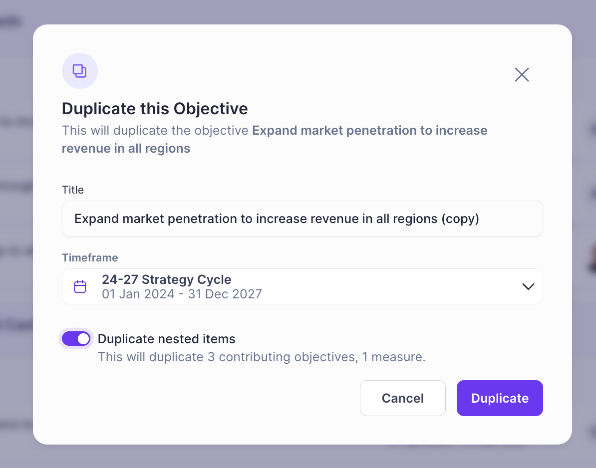
Task: Click the 'Title' field label
Action: (72, 190)
